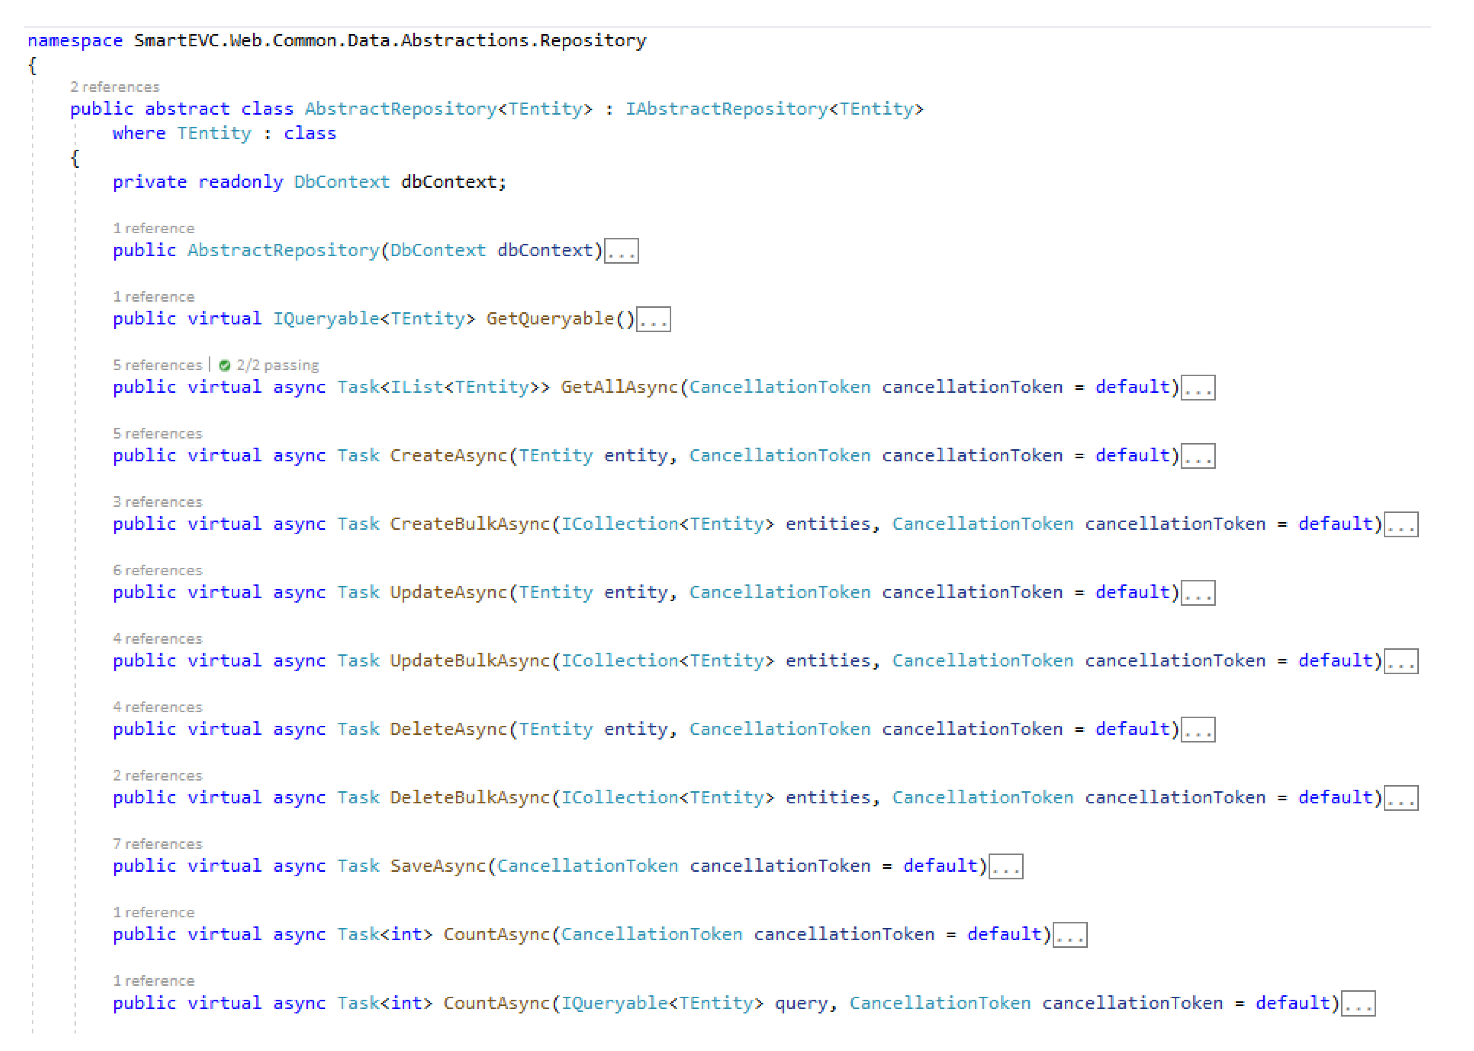
Task: Click the green passing test icon
Action: coord(224,366)
